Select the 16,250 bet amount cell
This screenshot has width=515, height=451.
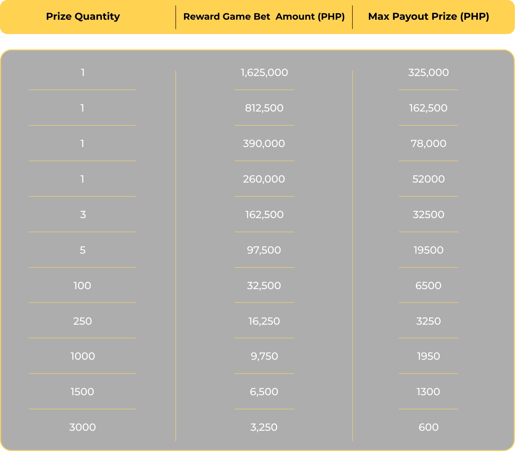264,321
